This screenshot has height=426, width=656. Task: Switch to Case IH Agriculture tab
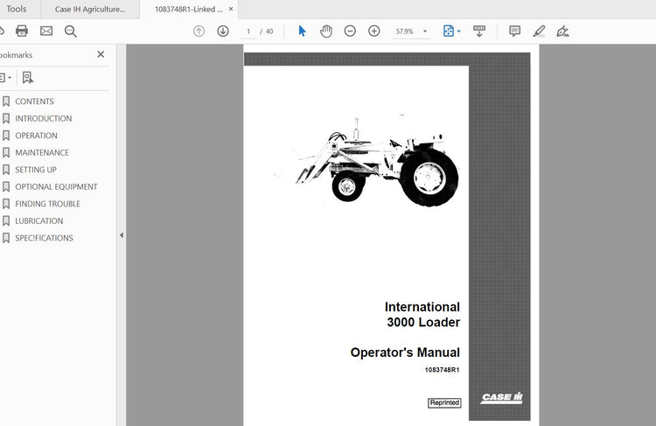(90, 10)
